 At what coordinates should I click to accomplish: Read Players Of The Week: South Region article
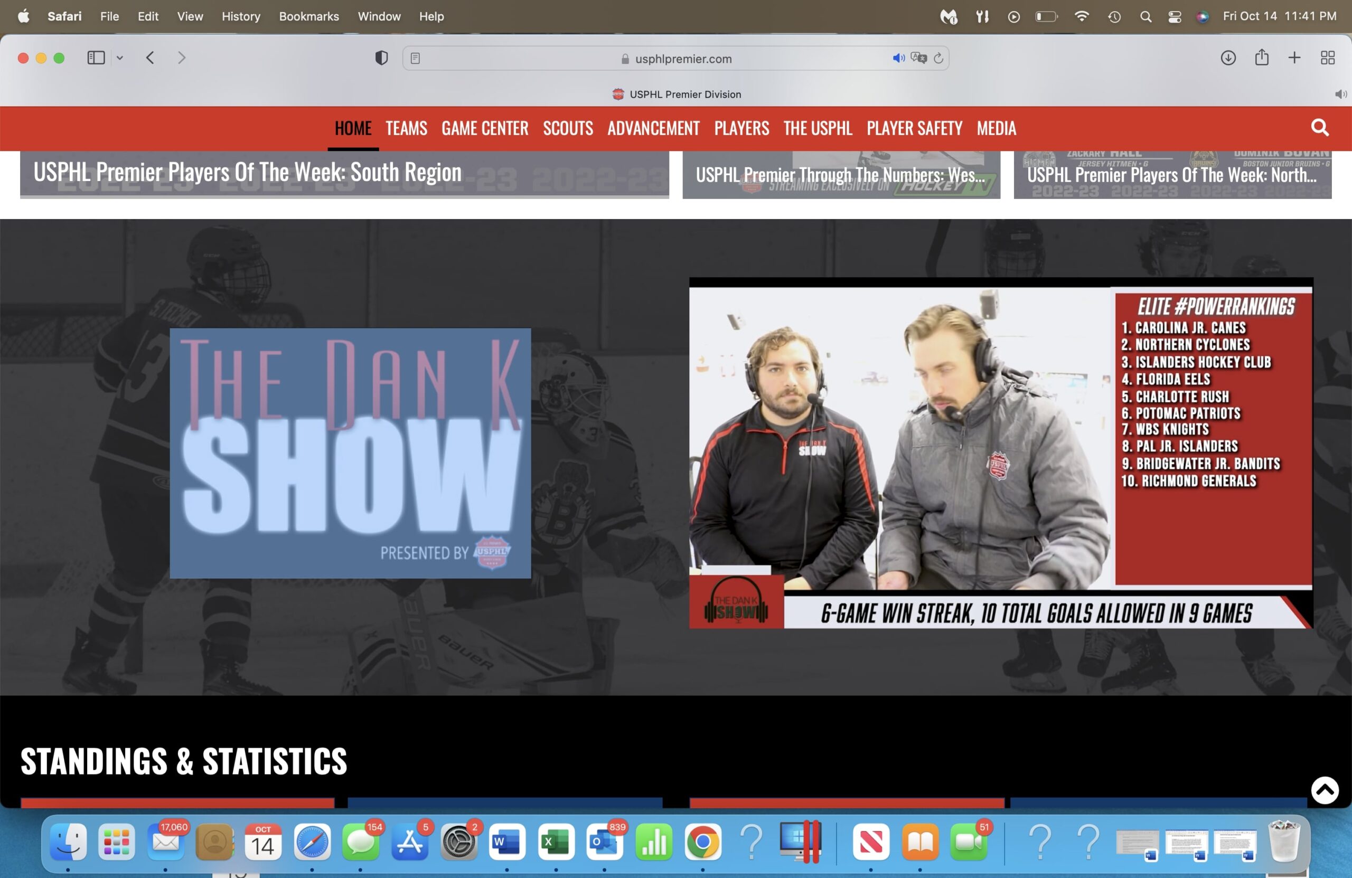(x=344, y=174)
